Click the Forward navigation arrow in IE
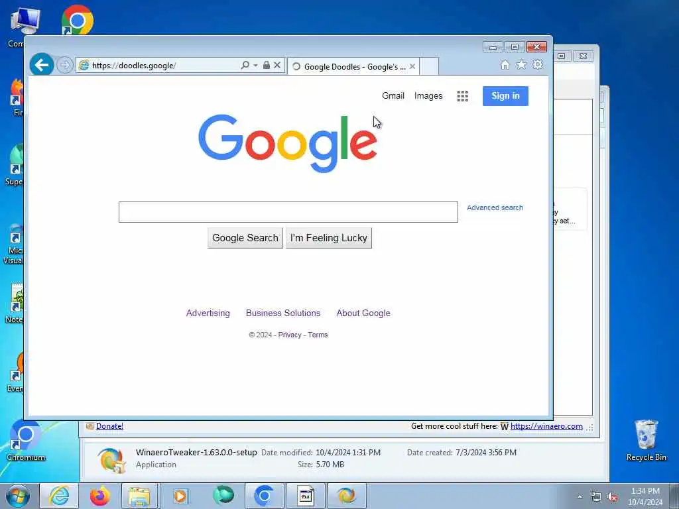Image resolution: width=679 pixels, height=509 pixels. 64,66
